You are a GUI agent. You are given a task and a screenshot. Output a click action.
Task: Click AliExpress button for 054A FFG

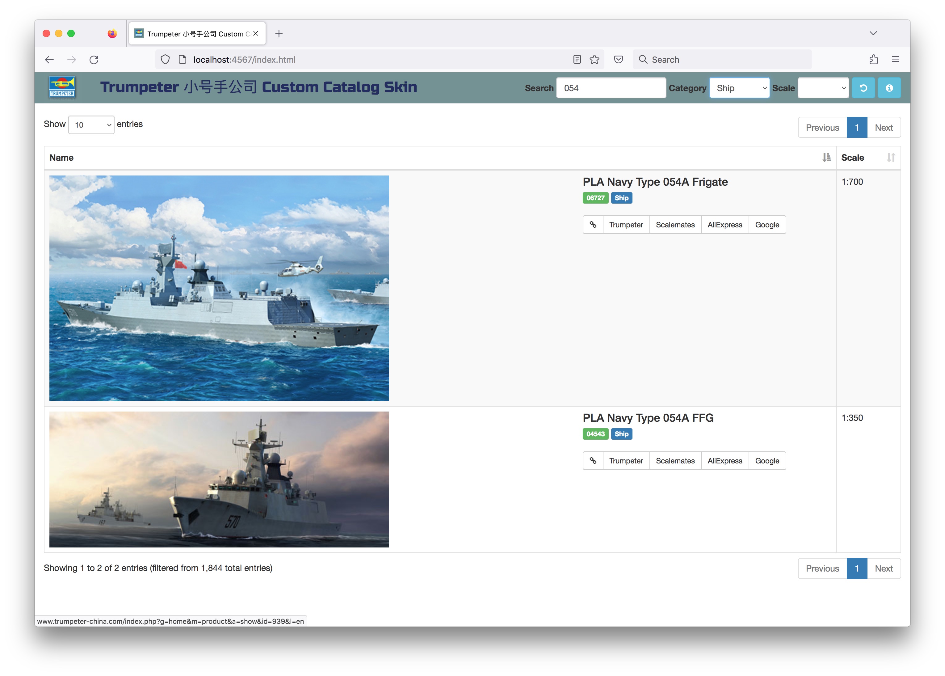(x=724, y=461)
